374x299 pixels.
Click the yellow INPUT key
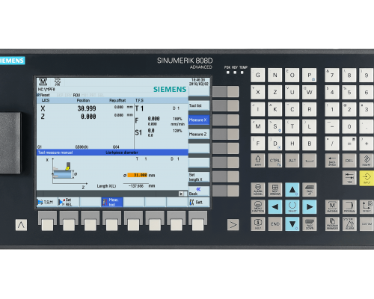click(367, 178)
